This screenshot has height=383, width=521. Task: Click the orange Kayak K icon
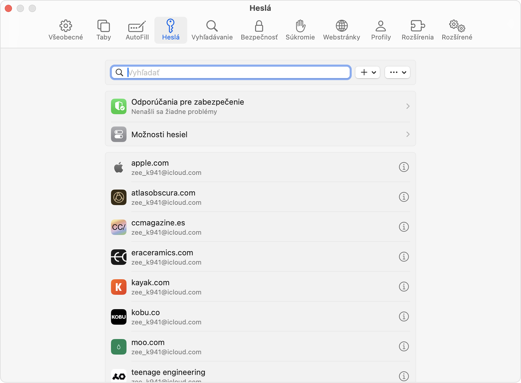click(x=119, y=287)
